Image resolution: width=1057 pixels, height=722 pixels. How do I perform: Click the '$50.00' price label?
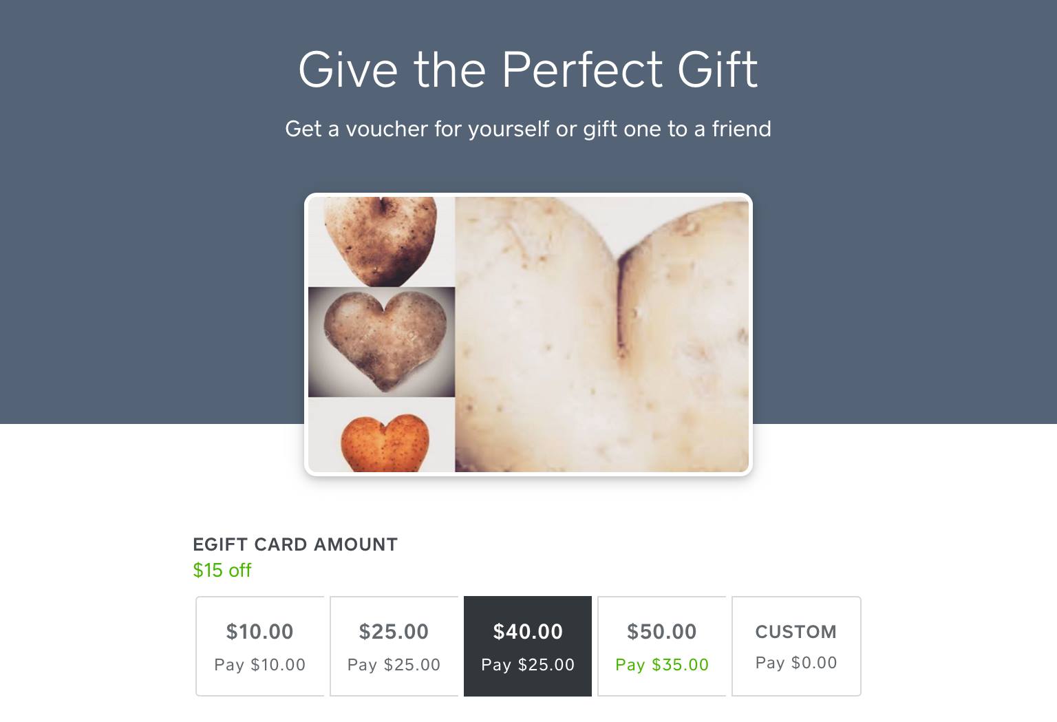662,632
